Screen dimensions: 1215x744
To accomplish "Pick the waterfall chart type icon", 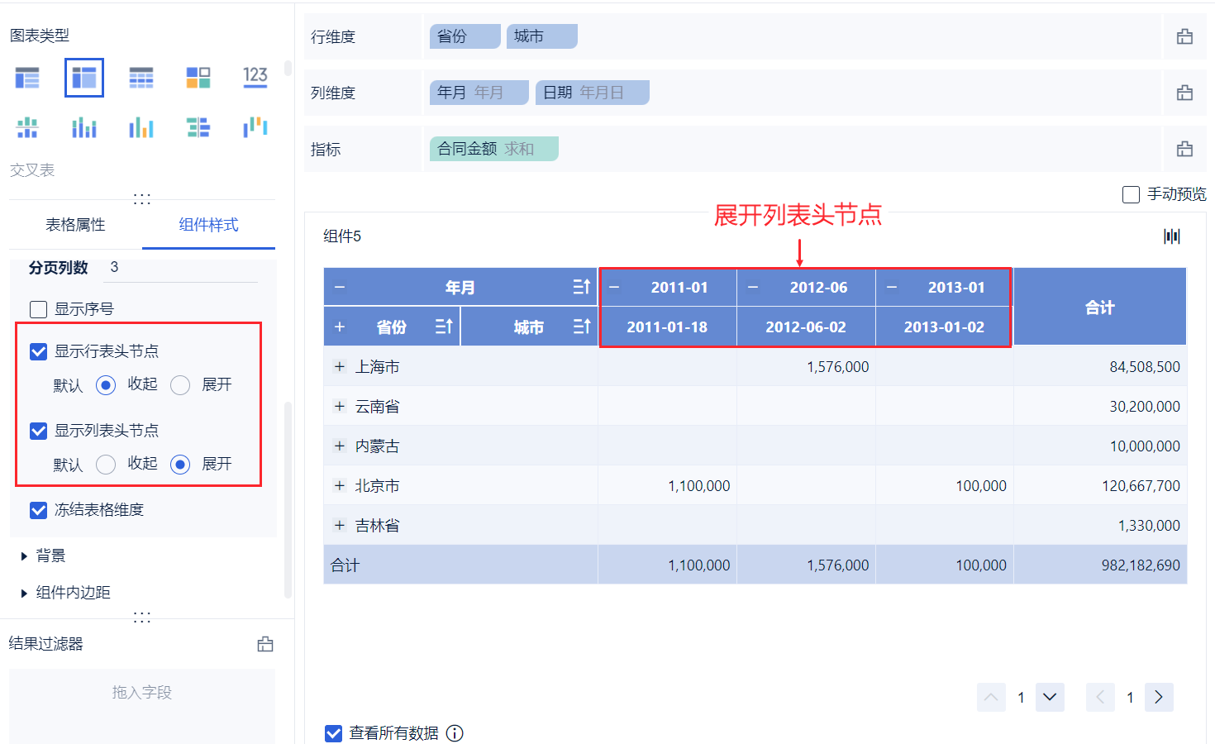I will (255, 127).
